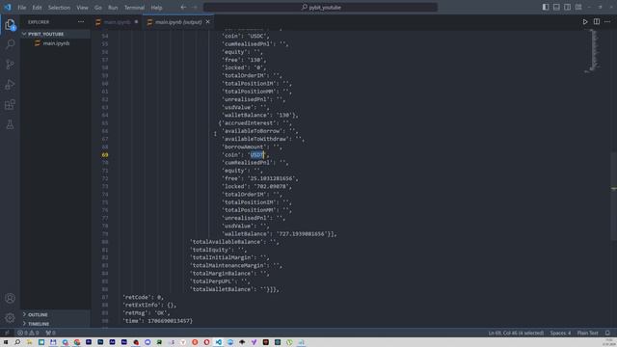Viewport: 617px width, 347px height.
Task: Switch to the main.ipynb editor tab
Action: 117,22
